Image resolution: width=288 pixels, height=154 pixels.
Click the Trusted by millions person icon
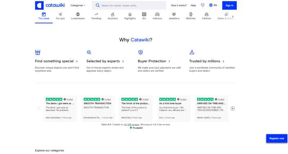[192, 52]
